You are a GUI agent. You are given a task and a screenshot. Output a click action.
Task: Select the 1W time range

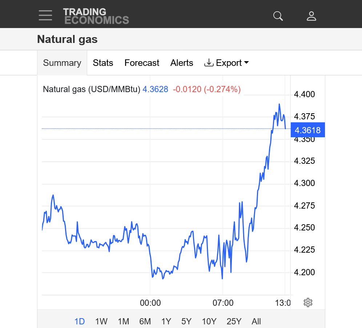click(101, 321)
